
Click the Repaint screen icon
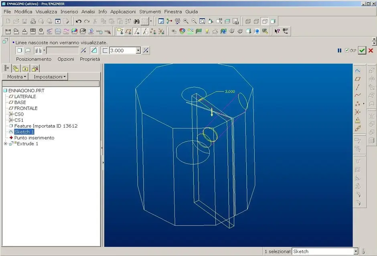[161, 21]
